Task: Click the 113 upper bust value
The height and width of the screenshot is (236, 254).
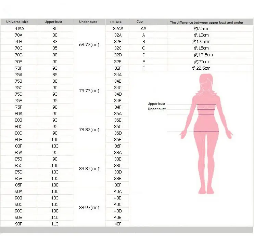Action: 55,224
